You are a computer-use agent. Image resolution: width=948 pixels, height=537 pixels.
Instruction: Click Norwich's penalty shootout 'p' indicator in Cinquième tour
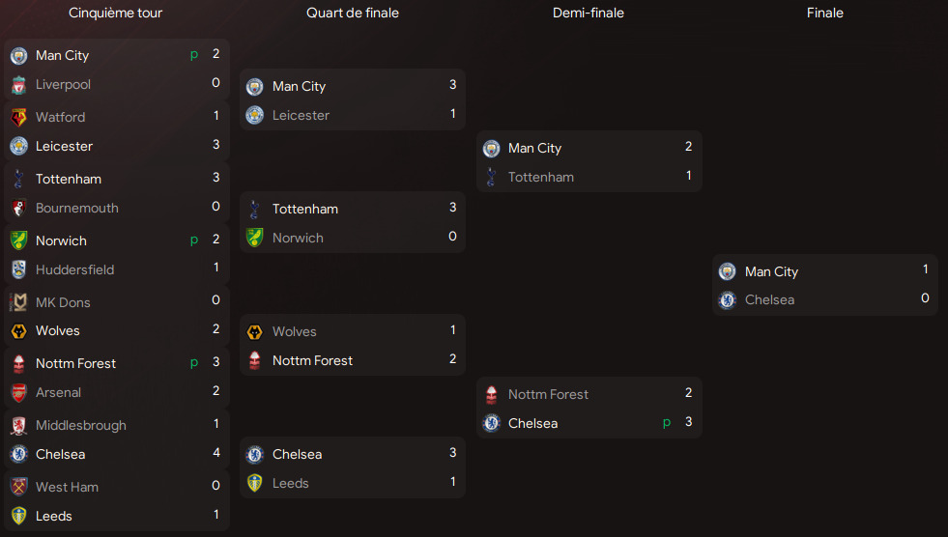click(x=194, y=240)
